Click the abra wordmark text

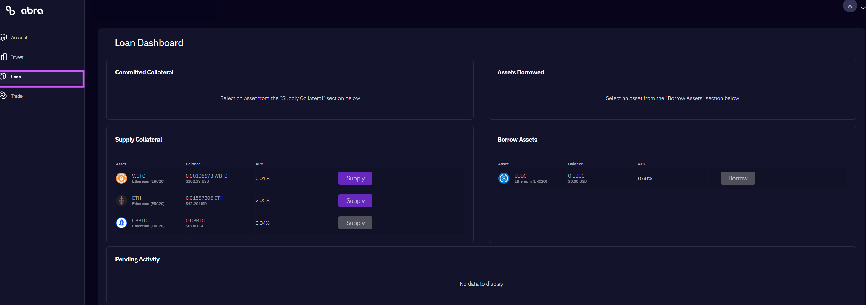click(x=32, y=11)
